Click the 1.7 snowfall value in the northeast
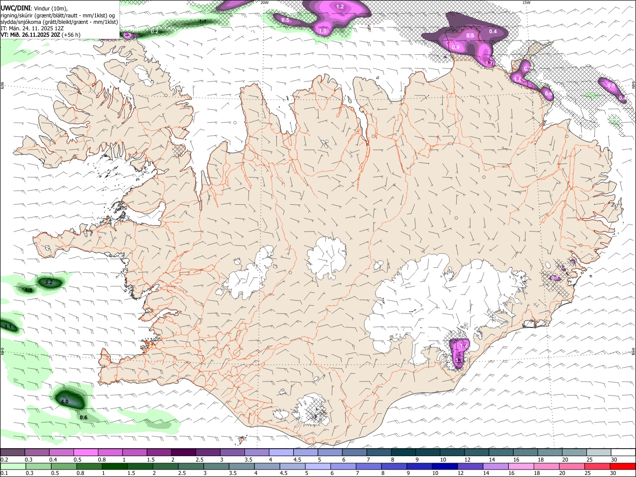The height and width of the screenshot is (477, 636). (x=489, y=63)
